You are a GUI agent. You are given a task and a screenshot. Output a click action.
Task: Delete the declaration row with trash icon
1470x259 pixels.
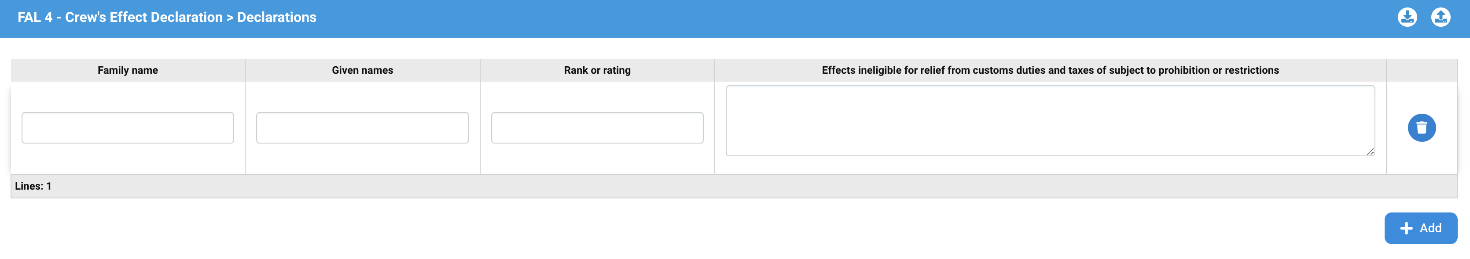click(x=1421, y=127)
